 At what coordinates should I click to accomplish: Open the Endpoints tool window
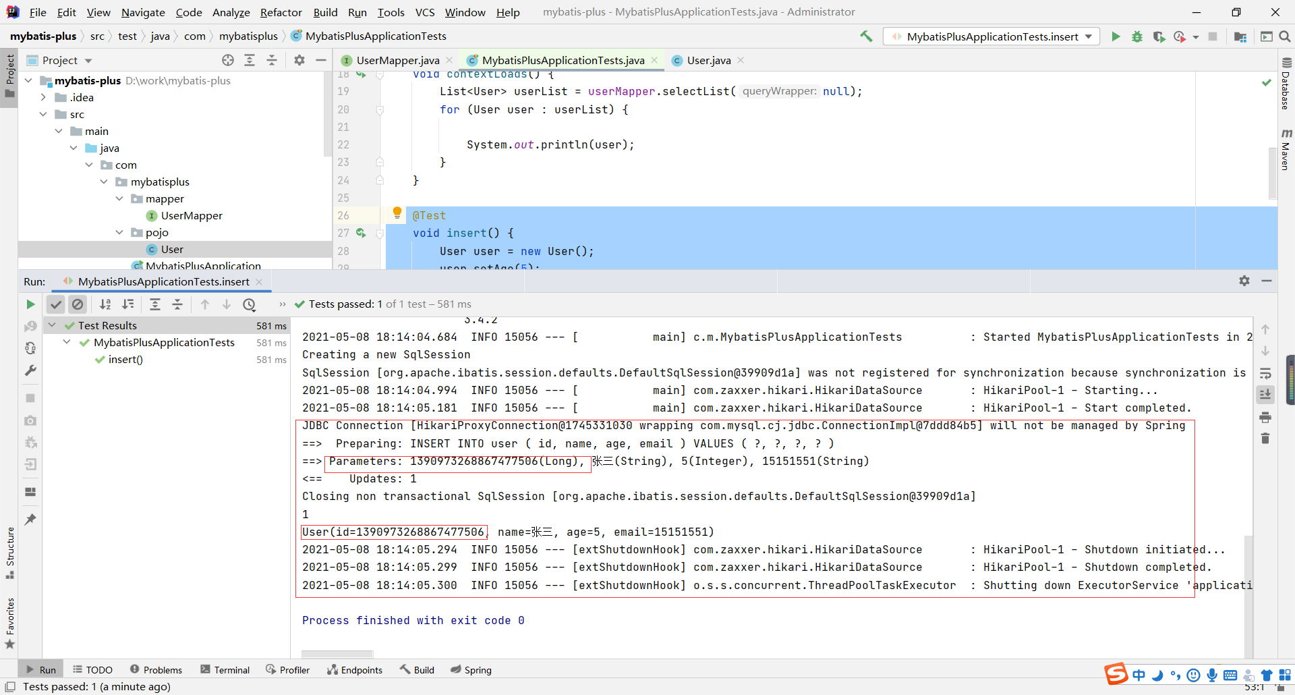[355, 670]
